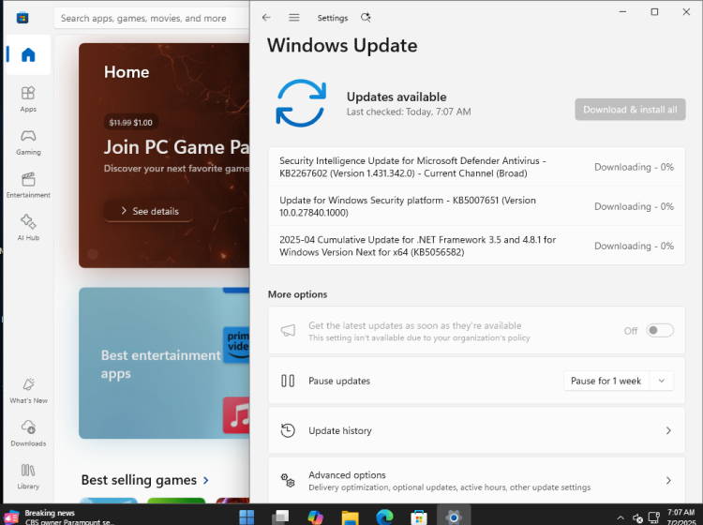
Task: Open Gaming section in Microsoft Store
Action: (28, 142)
